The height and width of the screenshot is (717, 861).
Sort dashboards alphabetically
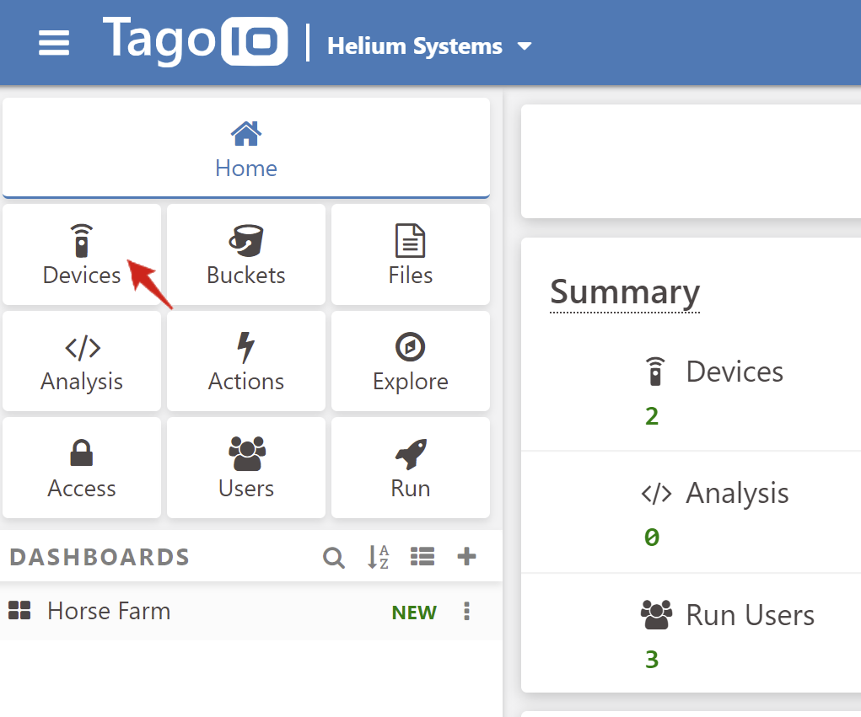[x=379, y=557]
